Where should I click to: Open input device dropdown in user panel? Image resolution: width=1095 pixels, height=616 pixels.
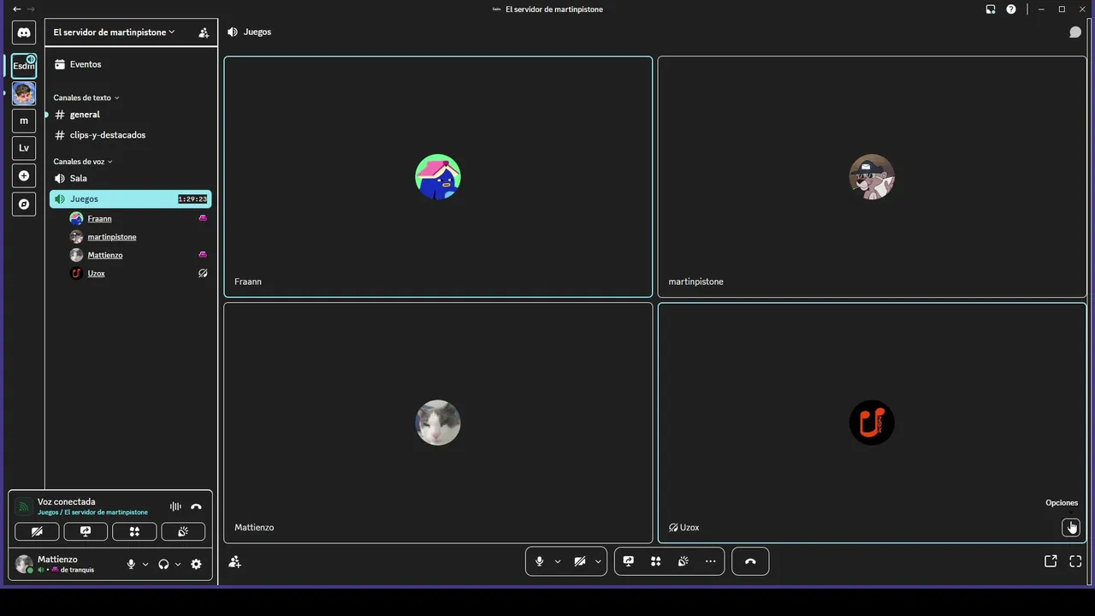[x=145, y=565]
